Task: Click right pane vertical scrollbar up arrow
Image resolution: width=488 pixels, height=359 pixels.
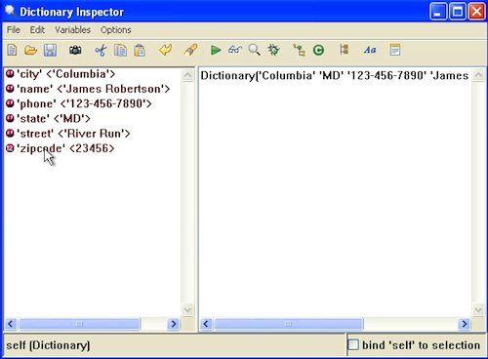Action: (478, 75)
